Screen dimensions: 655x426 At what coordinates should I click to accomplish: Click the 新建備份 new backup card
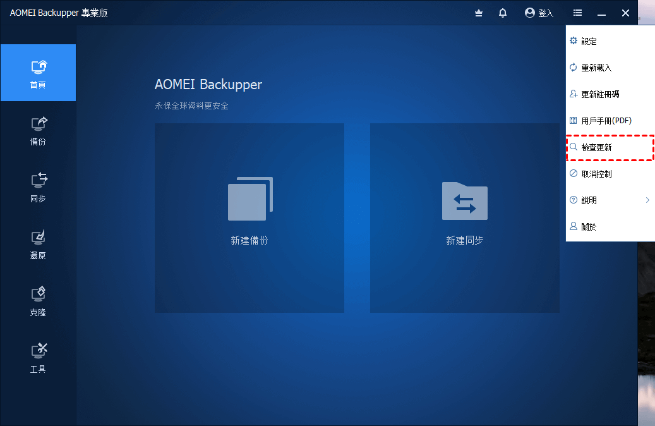[249, 218]
